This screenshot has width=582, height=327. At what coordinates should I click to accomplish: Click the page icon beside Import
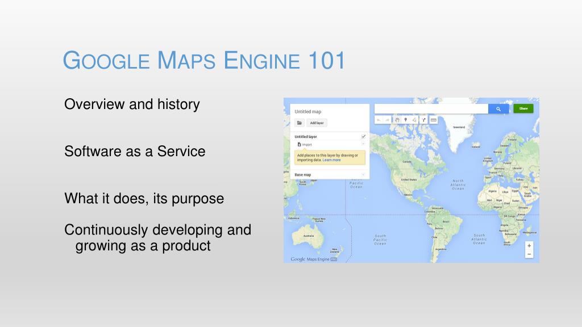tap(299, 145)
